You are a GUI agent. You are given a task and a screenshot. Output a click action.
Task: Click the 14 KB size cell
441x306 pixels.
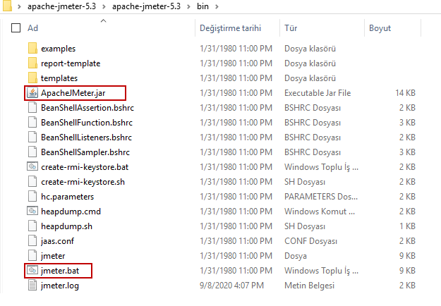(x=405, y=93)
